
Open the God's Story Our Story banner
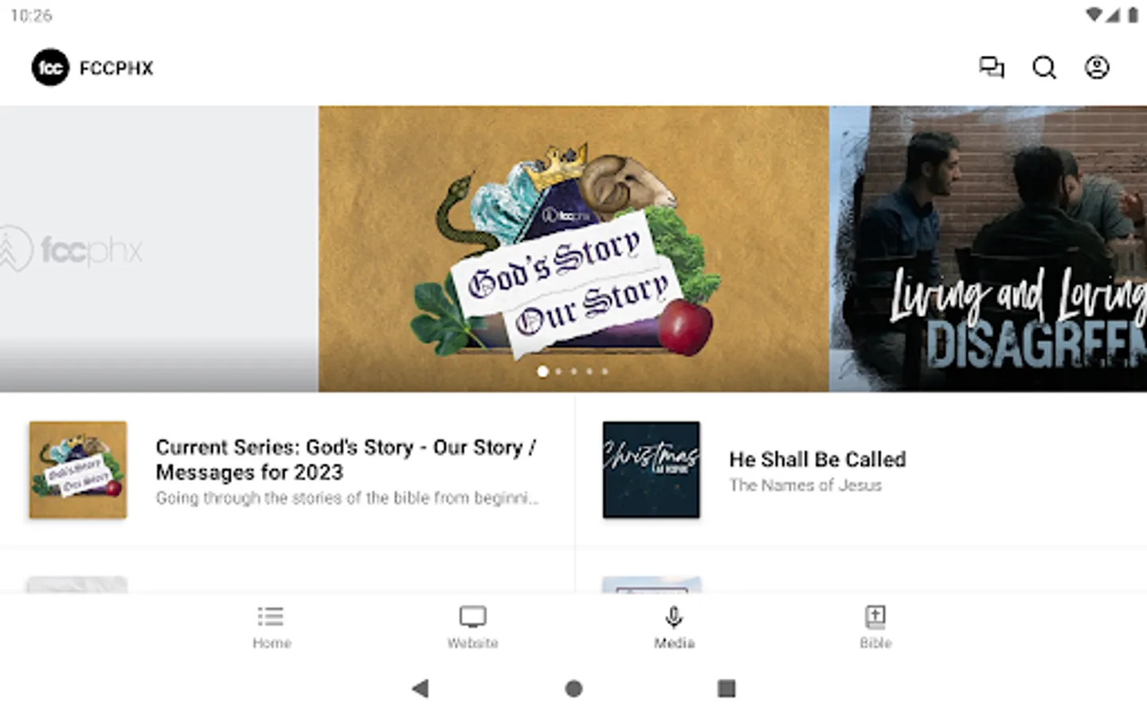(573, 249)
